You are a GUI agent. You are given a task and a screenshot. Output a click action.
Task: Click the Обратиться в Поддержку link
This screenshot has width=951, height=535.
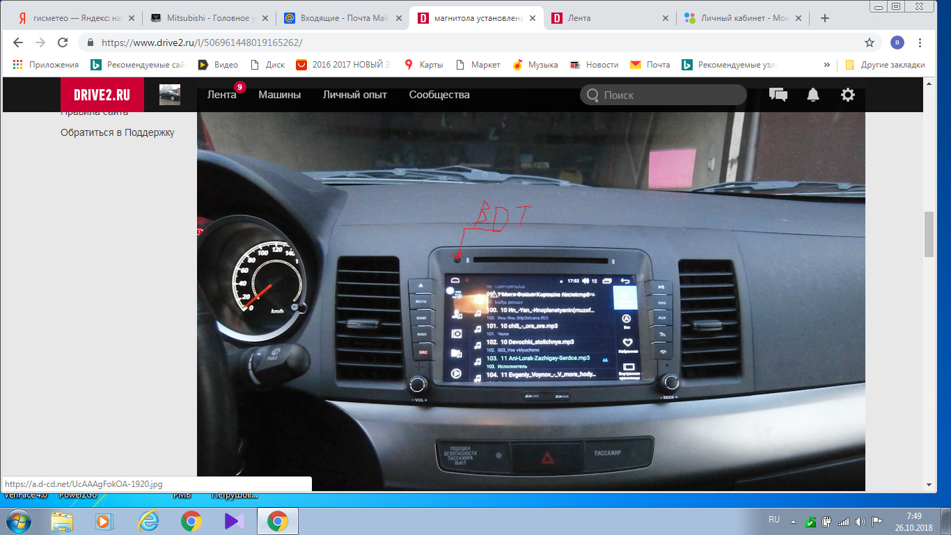117,132
